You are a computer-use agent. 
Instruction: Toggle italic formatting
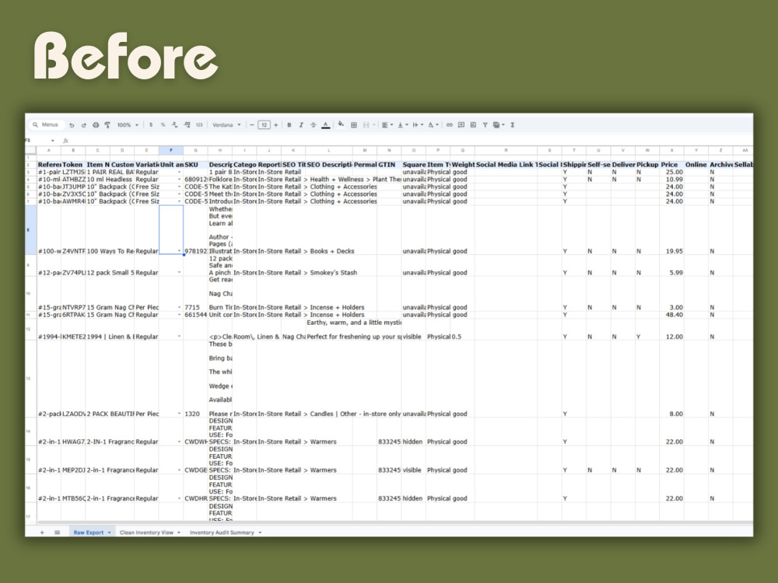coord(301,125)
